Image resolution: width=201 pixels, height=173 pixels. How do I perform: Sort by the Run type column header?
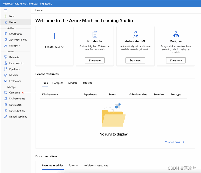click(176, 95)
